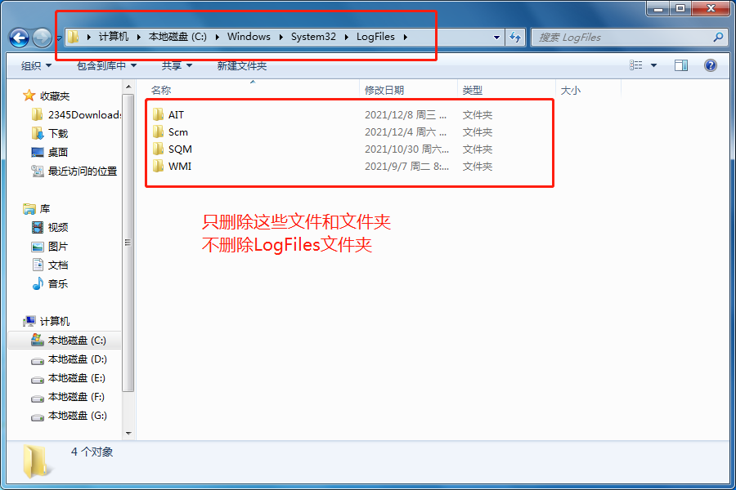This screenshot has width=736, height=490.
Task: Click the blue help question mark icon
Action: (710, 65)
